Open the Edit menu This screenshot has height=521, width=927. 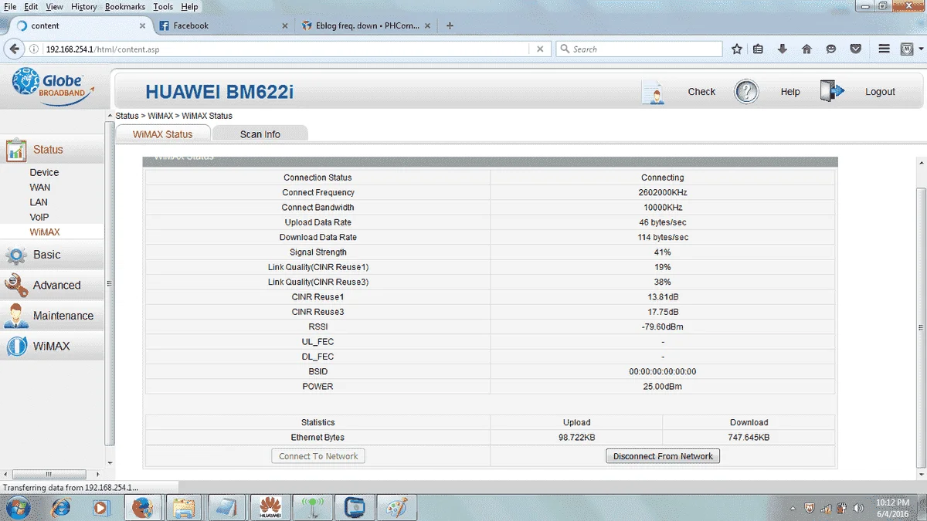31,6
